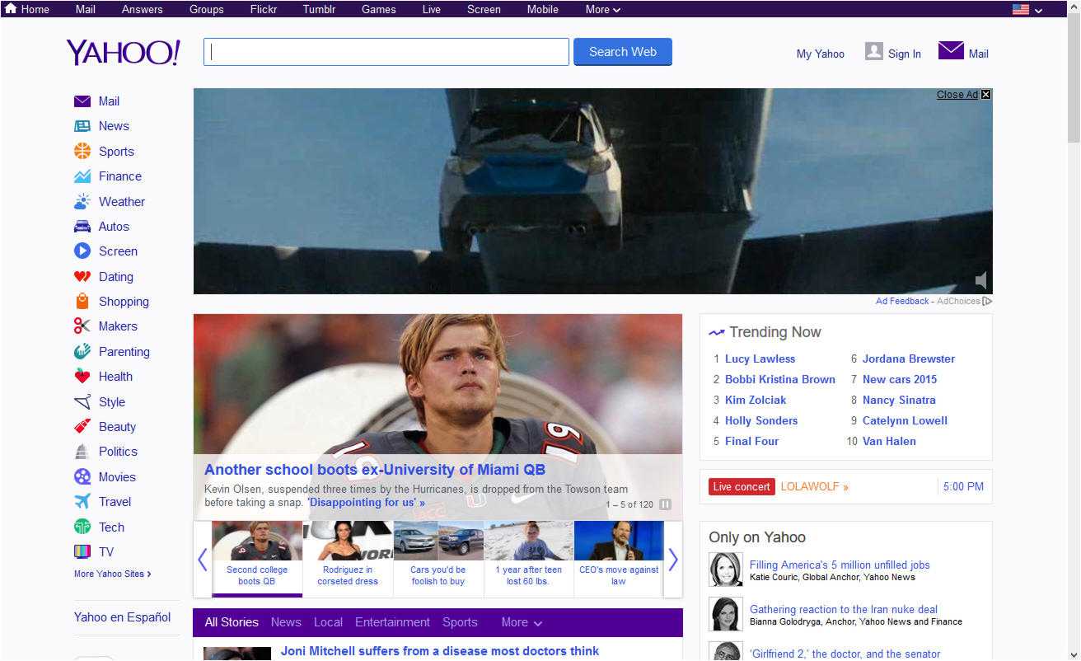Click the Style icon in sidebar

click(x=82, y=402)
